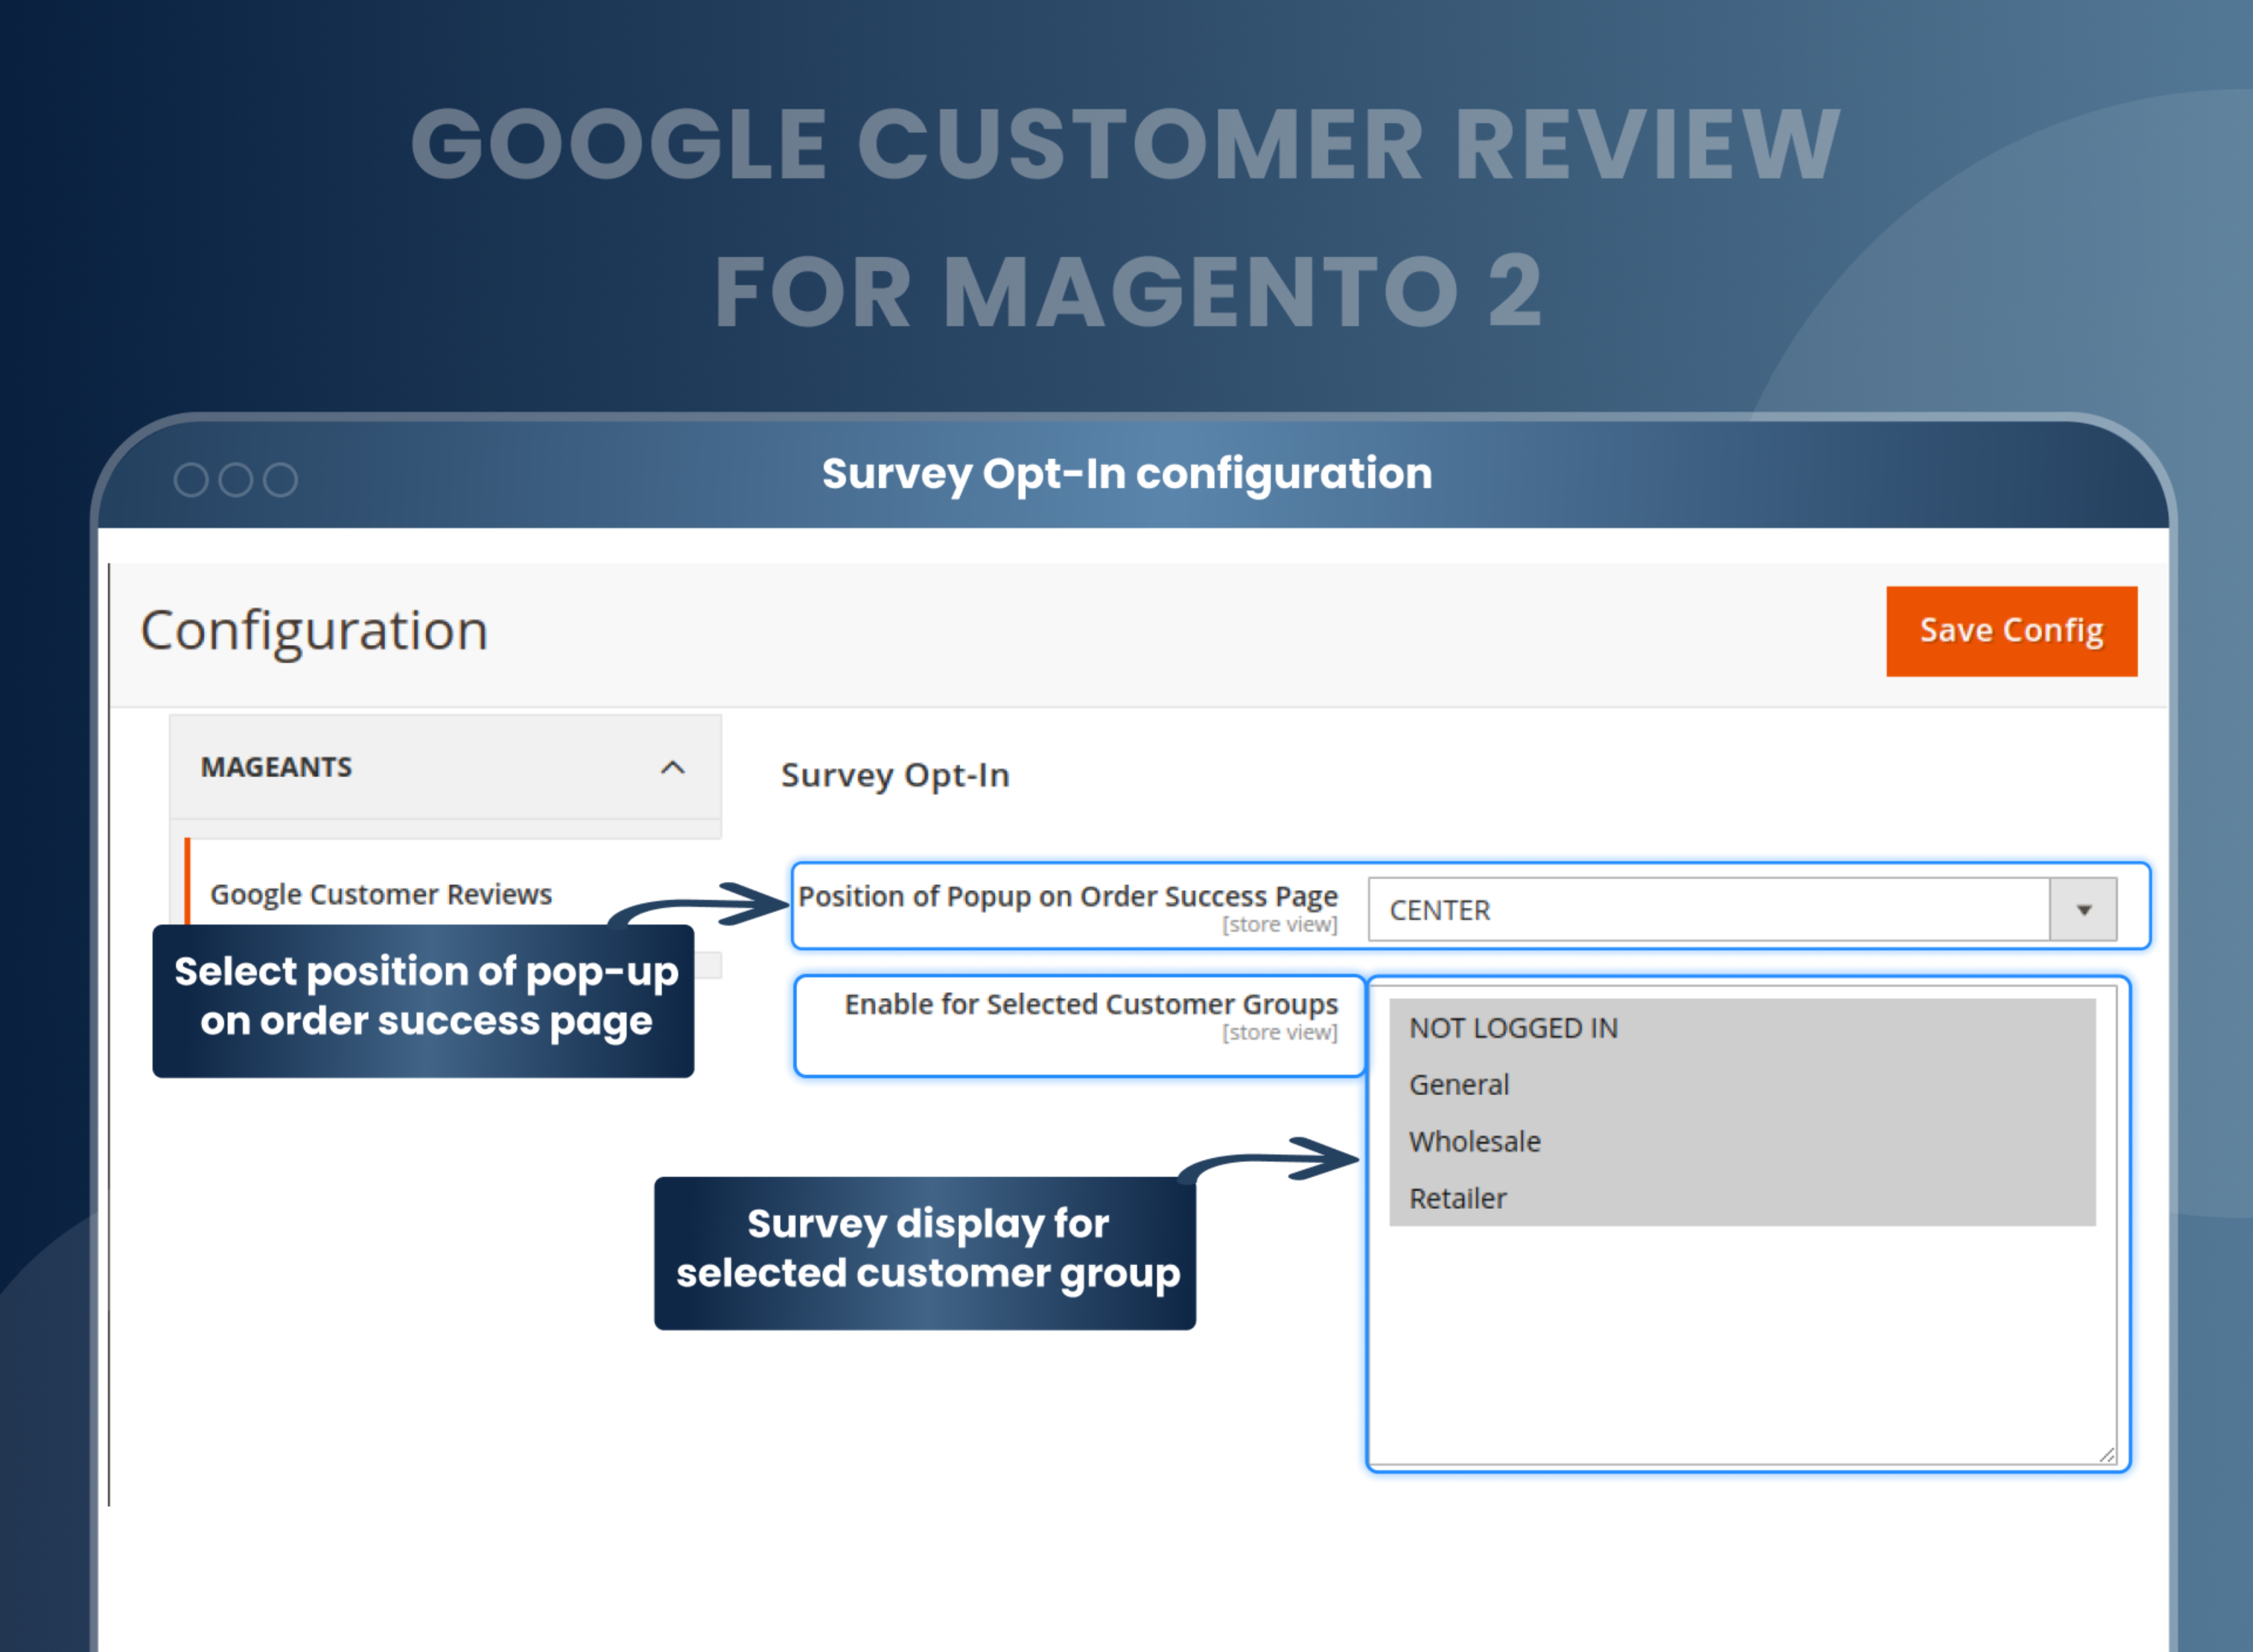The image size is (2253, 1652).
Task: Collapse the MAGEANTS section chevron
Action: 673,767
